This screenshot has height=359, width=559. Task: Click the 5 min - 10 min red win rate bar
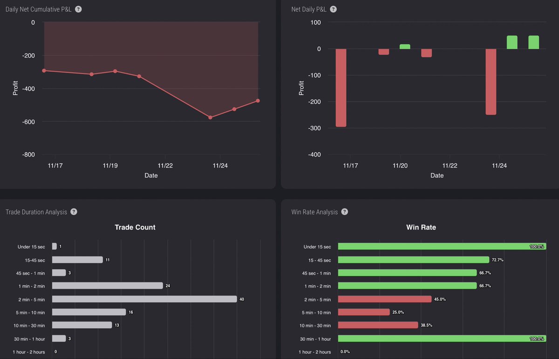point(364,312)
